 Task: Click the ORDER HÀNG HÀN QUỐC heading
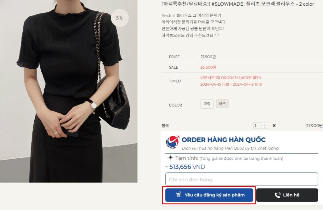[x=224, y=140]
